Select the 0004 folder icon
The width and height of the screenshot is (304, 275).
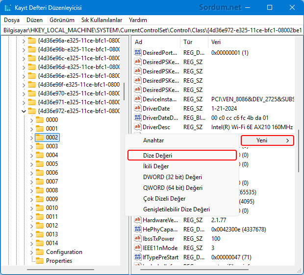[40, 155]
